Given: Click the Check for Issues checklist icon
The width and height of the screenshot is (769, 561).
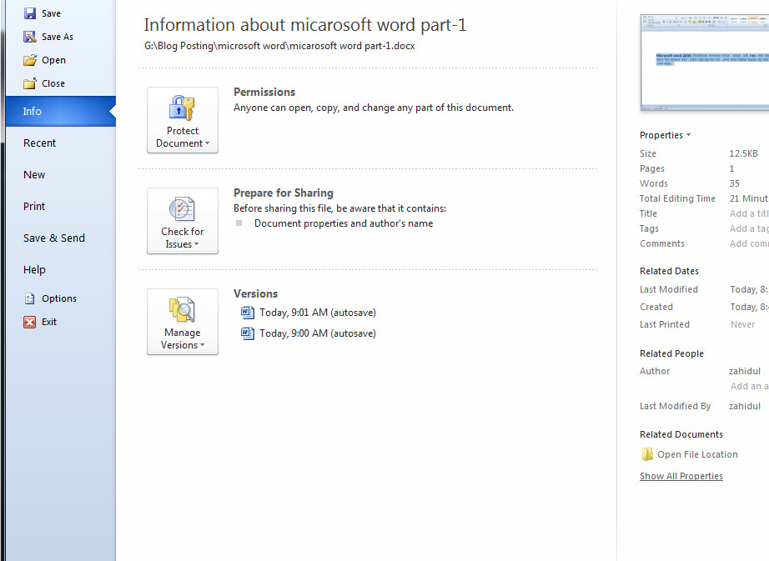Looking at the screenshot, I should point(182,209).
